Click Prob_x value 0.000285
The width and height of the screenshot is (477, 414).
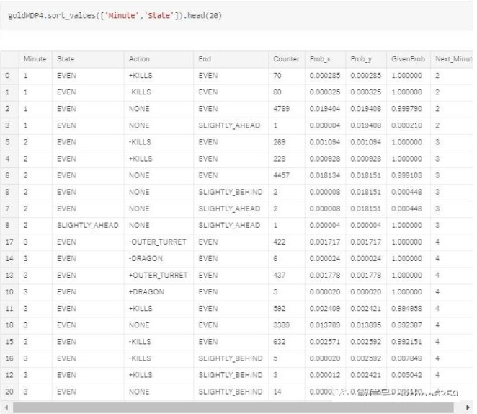(324, 76)
